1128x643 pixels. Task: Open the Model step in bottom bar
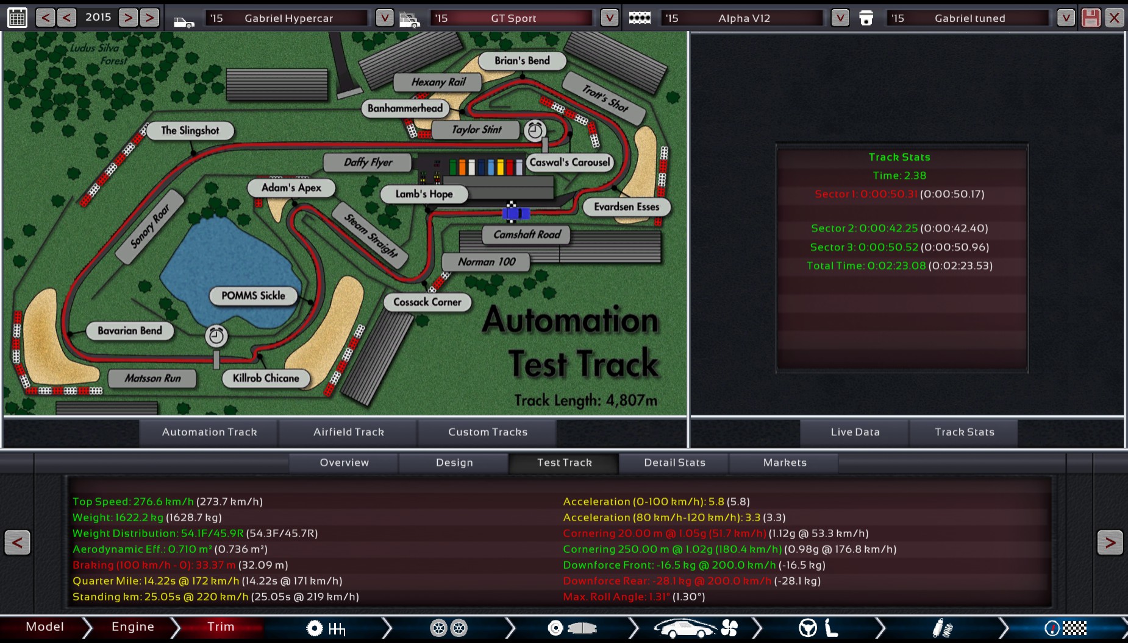point(45,627)
